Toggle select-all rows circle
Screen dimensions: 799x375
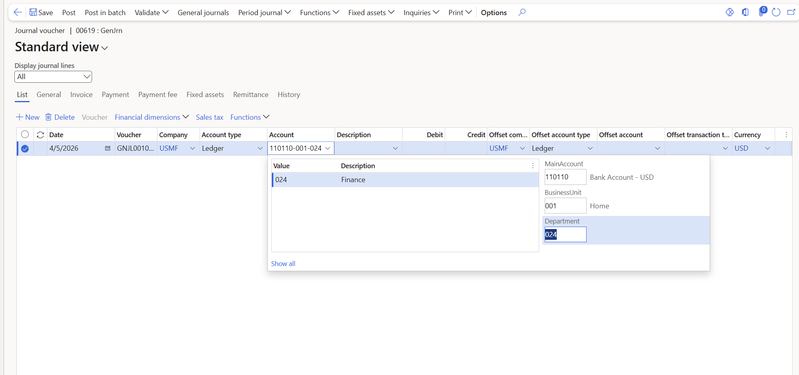coord(25,134)
